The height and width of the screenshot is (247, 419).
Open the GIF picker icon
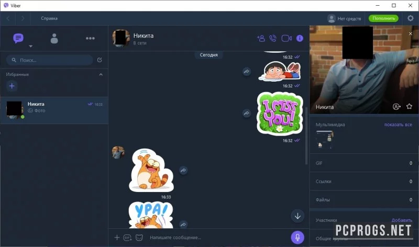click(127, 238)
